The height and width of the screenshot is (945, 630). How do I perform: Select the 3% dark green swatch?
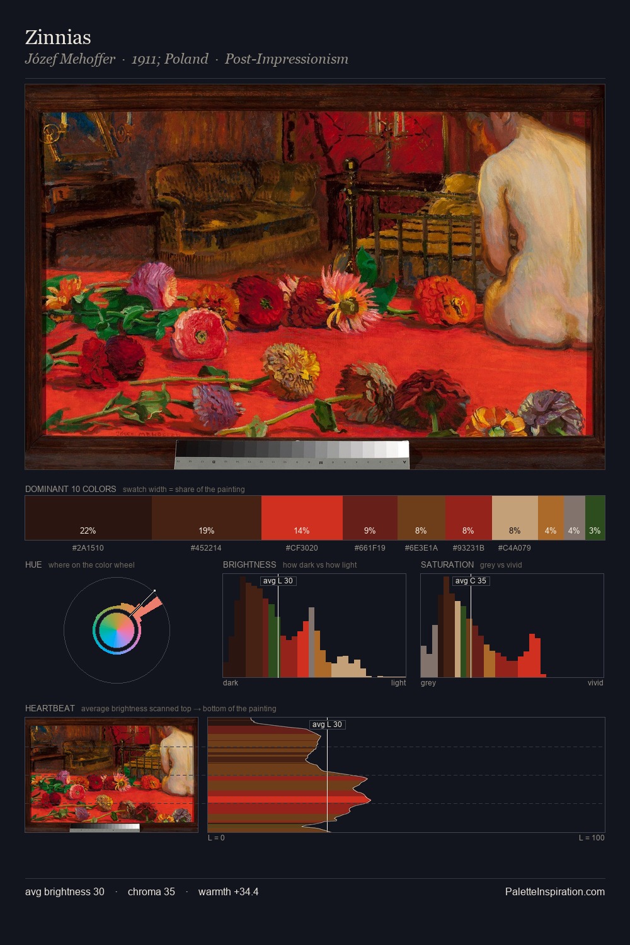pyautogui.click(x=595, y=518)
